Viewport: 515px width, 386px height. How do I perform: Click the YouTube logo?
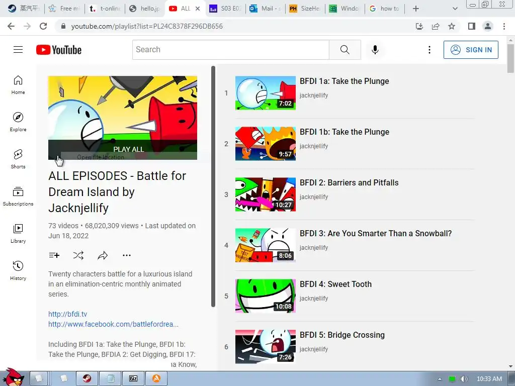[x=59, y=50]
